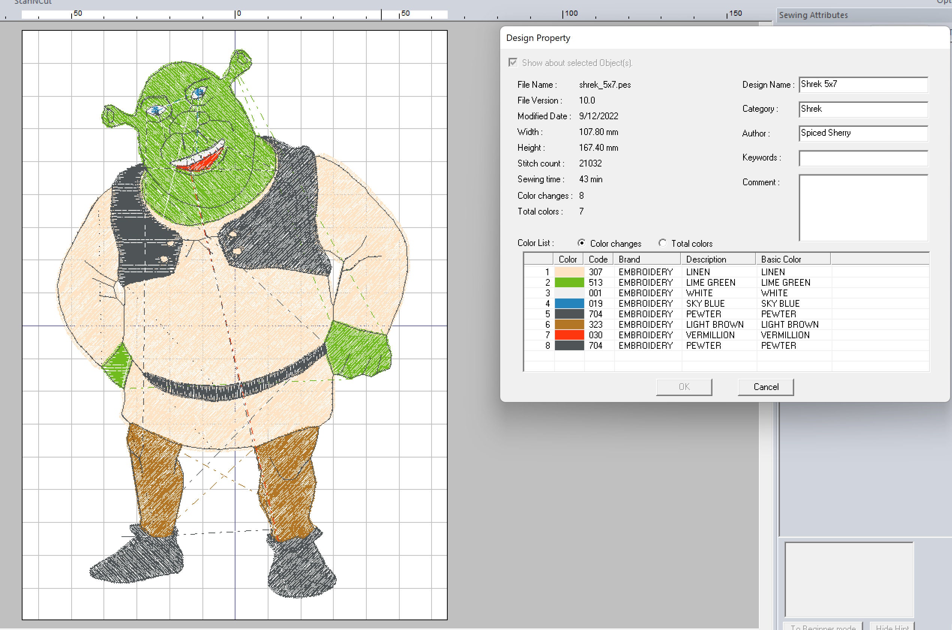The height and width of the screenshot is (630, 952).
Task: Click the Design Name field showing Shrek 5x7
Action: (x=863, y=84)
